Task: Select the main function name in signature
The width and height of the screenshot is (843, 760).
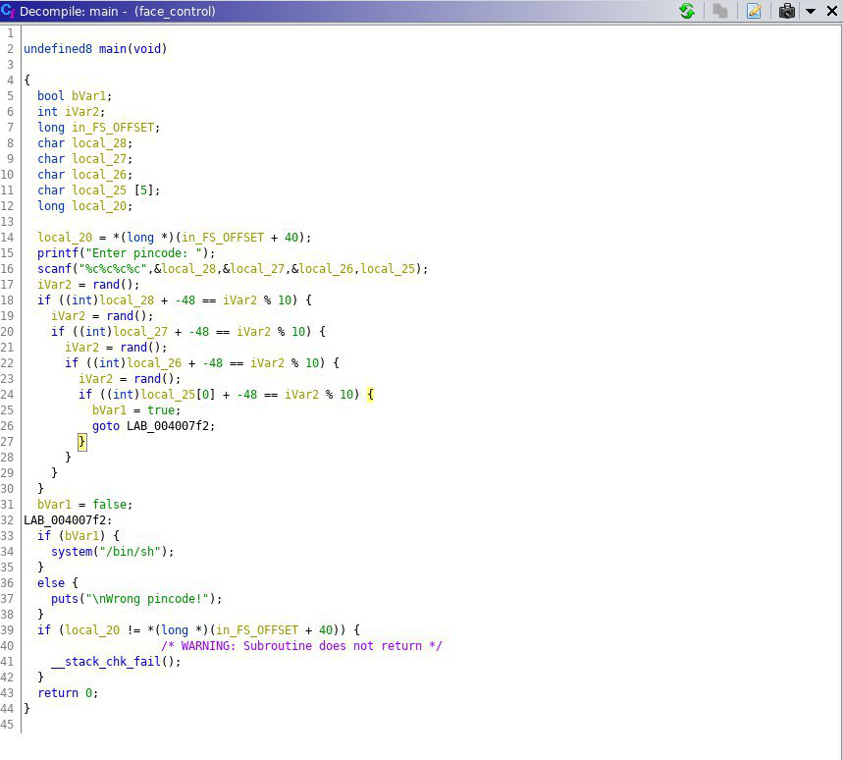Action: pyautogui.click(x=112, y=49)
